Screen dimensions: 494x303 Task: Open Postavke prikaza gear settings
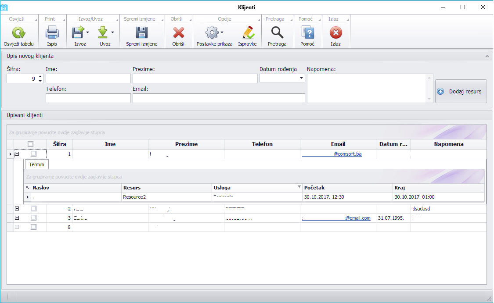click(x=212, y=33)
